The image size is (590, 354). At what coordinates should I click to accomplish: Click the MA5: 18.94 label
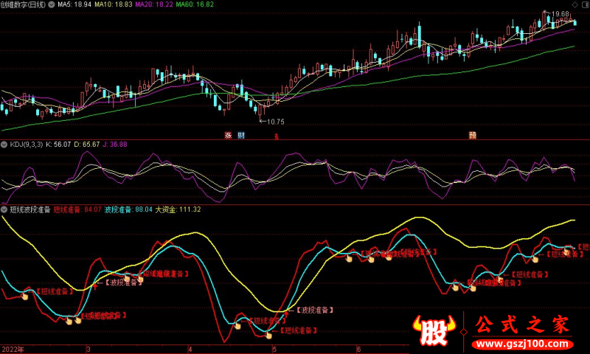coord(74,4)
